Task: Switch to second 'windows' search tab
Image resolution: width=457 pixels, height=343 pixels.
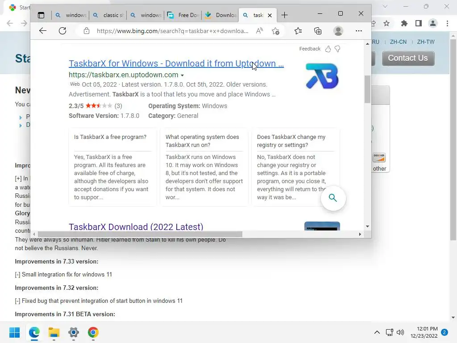Action: pyautogui.click(x=146, y=15)
